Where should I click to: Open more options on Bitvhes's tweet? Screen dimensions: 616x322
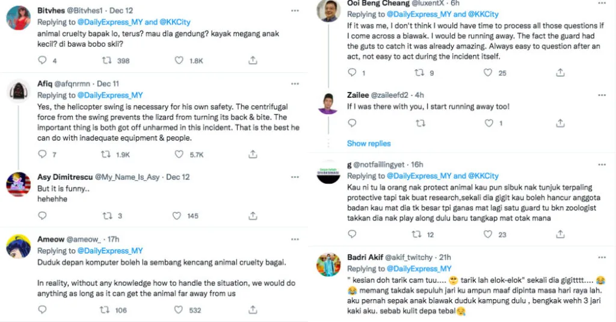(x=295, y=10)
